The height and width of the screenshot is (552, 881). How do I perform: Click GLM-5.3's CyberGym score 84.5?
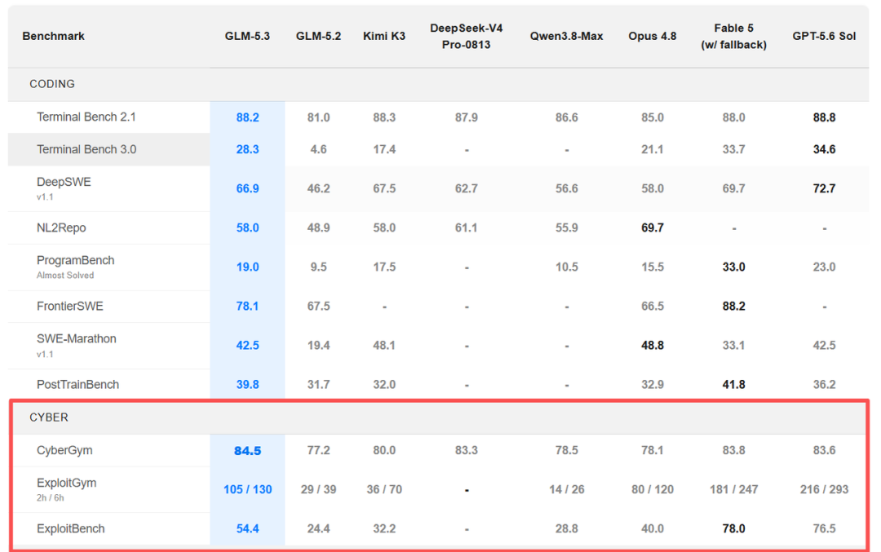[x=247, y=451]
